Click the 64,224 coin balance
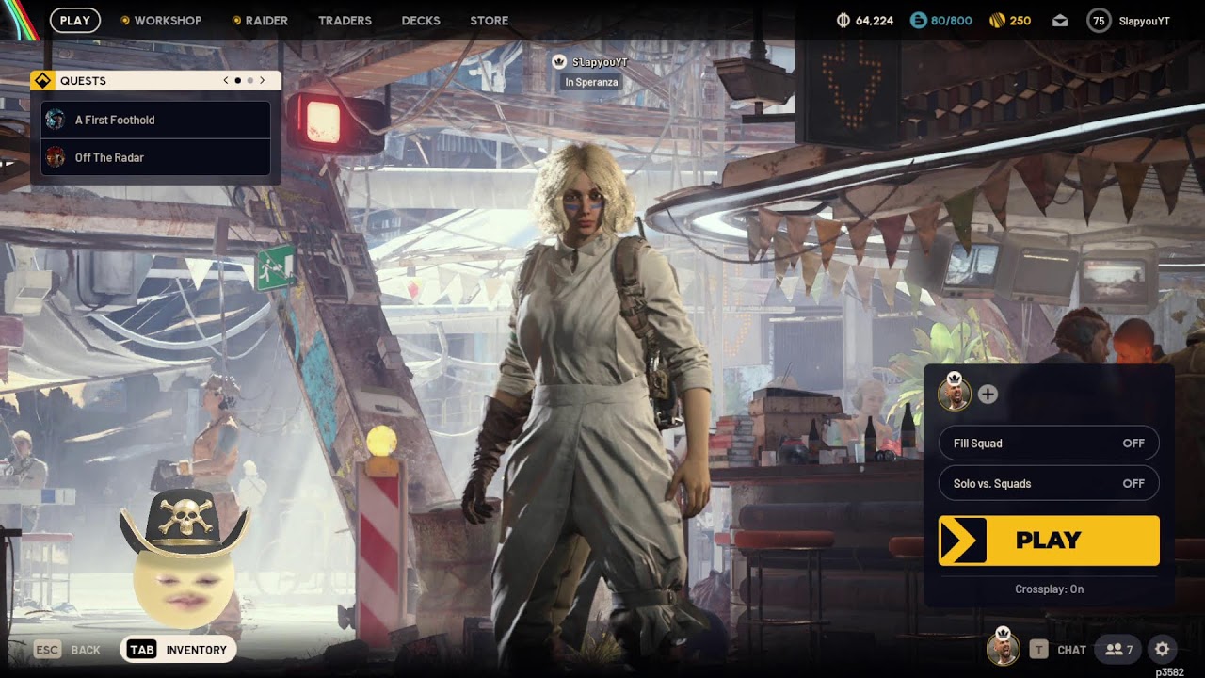This screenshot has width=1205, height=678. (875, 21)
